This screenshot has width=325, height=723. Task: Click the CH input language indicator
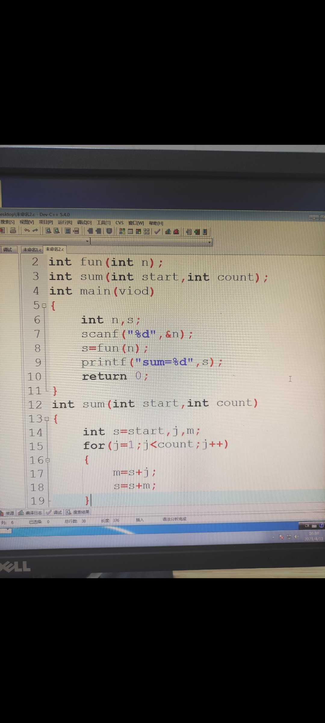[307, 526]
